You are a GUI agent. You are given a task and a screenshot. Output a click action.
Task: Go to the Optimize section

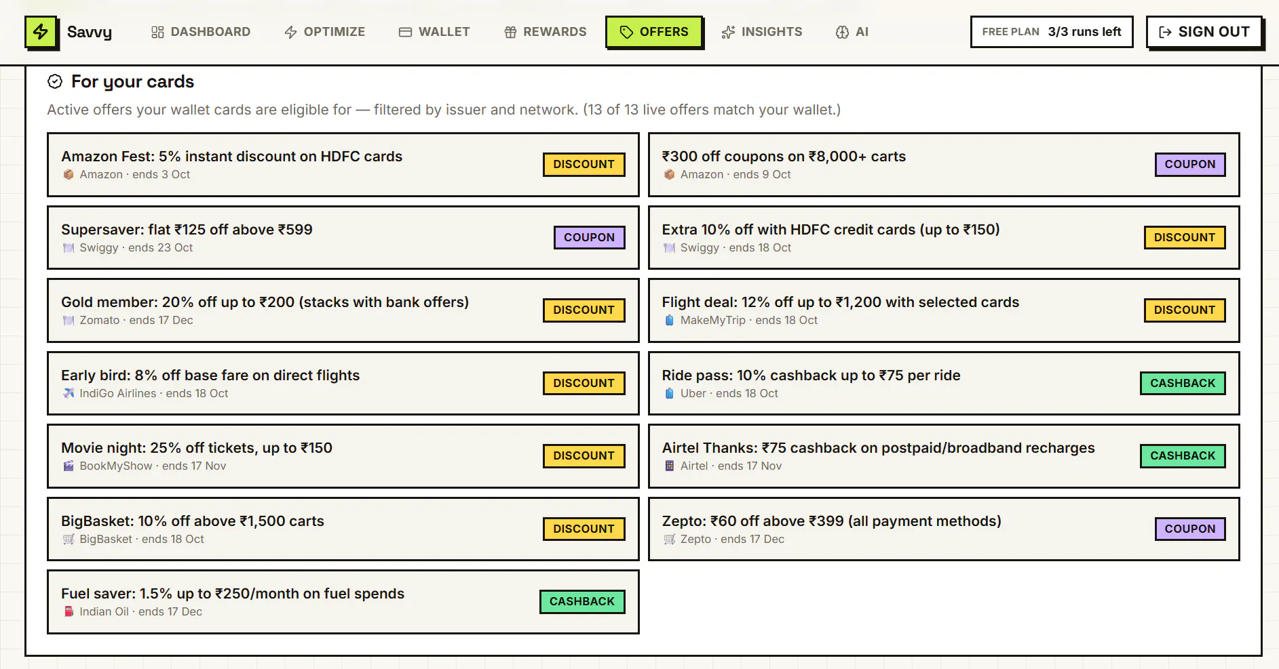pyautogui.click(x=325, y=32)
